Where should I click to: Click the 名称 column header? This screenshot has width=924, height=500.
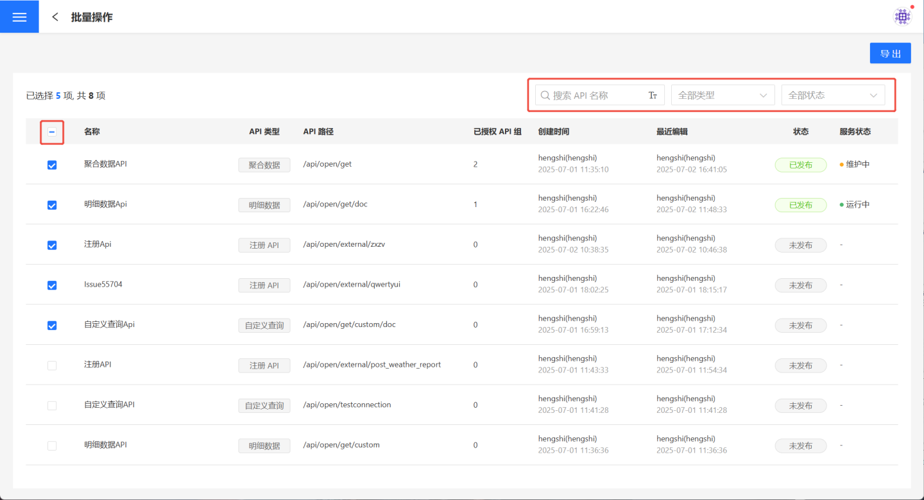coord(92,132)
